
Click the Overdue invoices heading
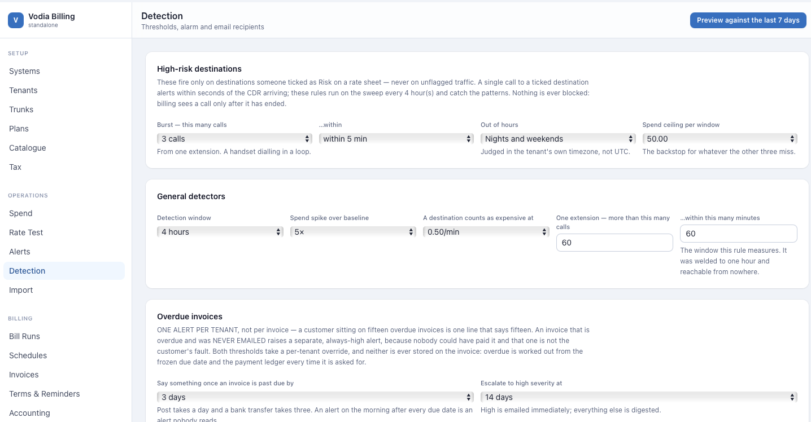[190, 316]
